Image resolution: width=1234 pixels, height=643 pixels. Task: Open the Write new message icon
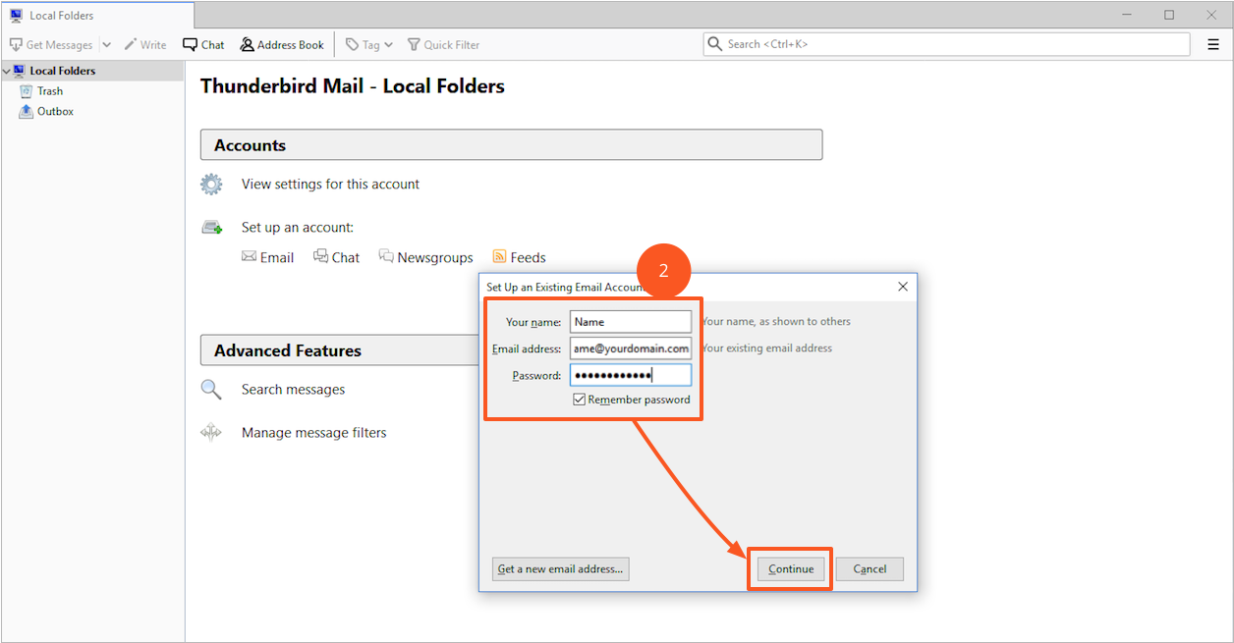[x=131, y=45]
